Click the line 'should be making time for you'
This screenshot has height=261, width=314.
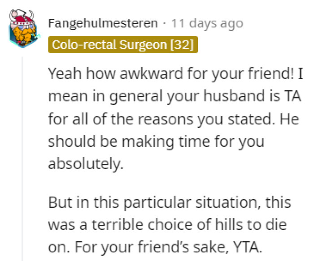coord(156,142)
